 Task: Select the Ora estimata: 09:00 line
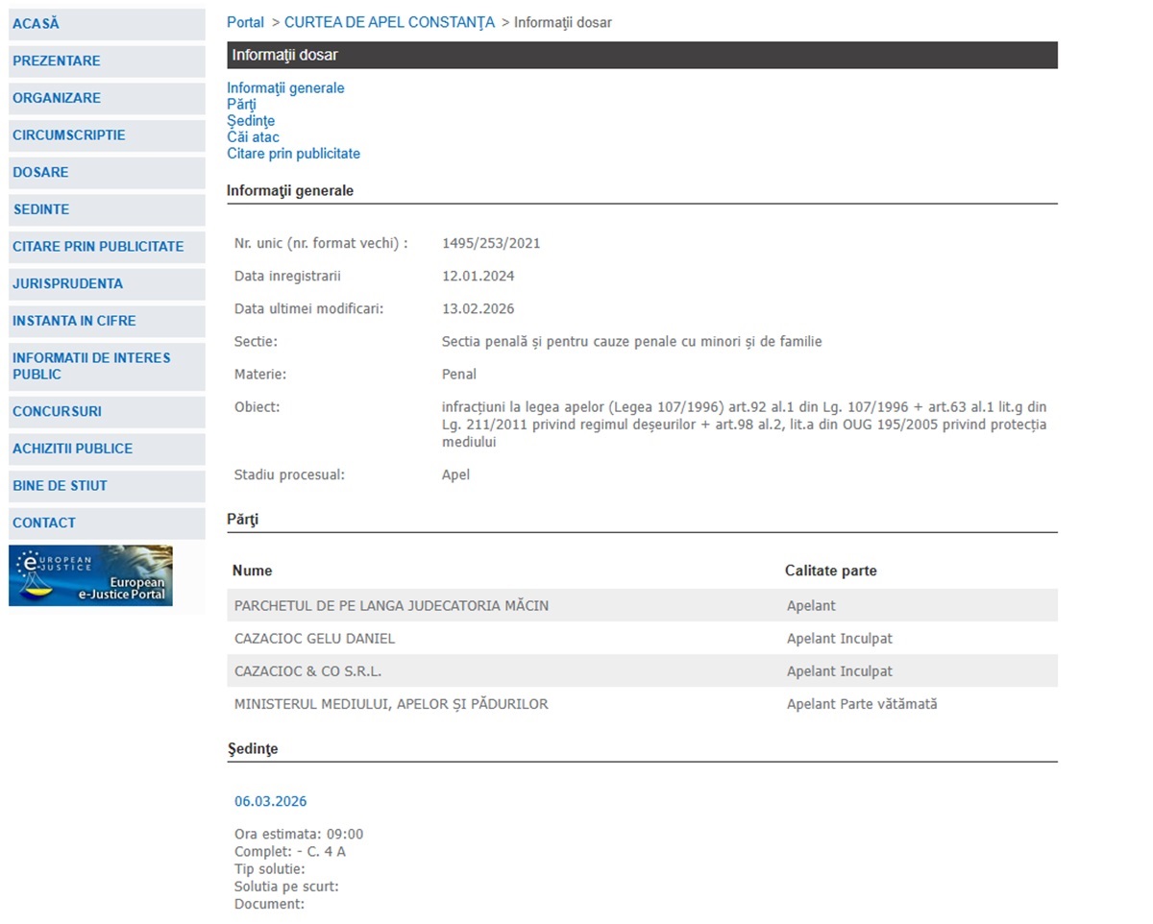click(299, 835)
